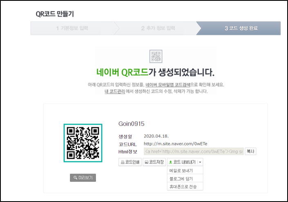Open the 내 코드관리 link
288x202 pixels.
(x=115, y=91)
